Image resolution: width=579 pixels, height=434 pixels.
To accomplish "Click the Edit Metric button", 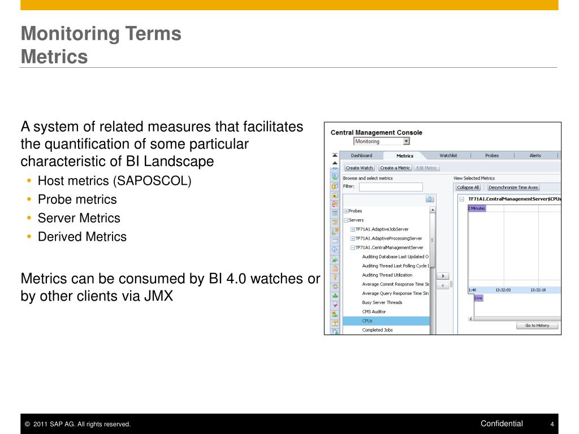I will 426,168.
